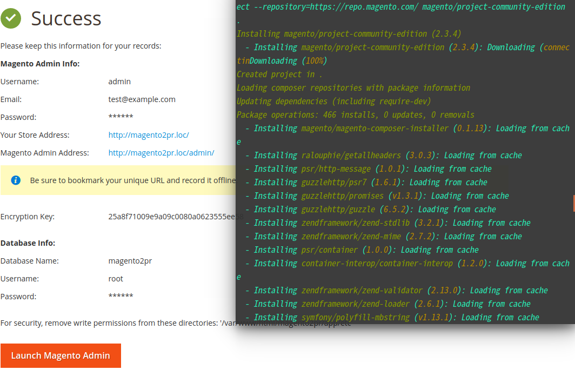The height and width of the screenshot is (370, 575).
Task: Click the bookmark URL notice text
Action: [x=133, y=180]
